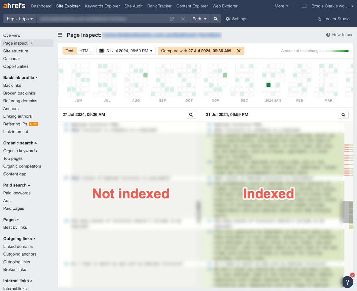Open Referring domains report
The height and width of the screenshot is (291, 357).
coord(20,101)
